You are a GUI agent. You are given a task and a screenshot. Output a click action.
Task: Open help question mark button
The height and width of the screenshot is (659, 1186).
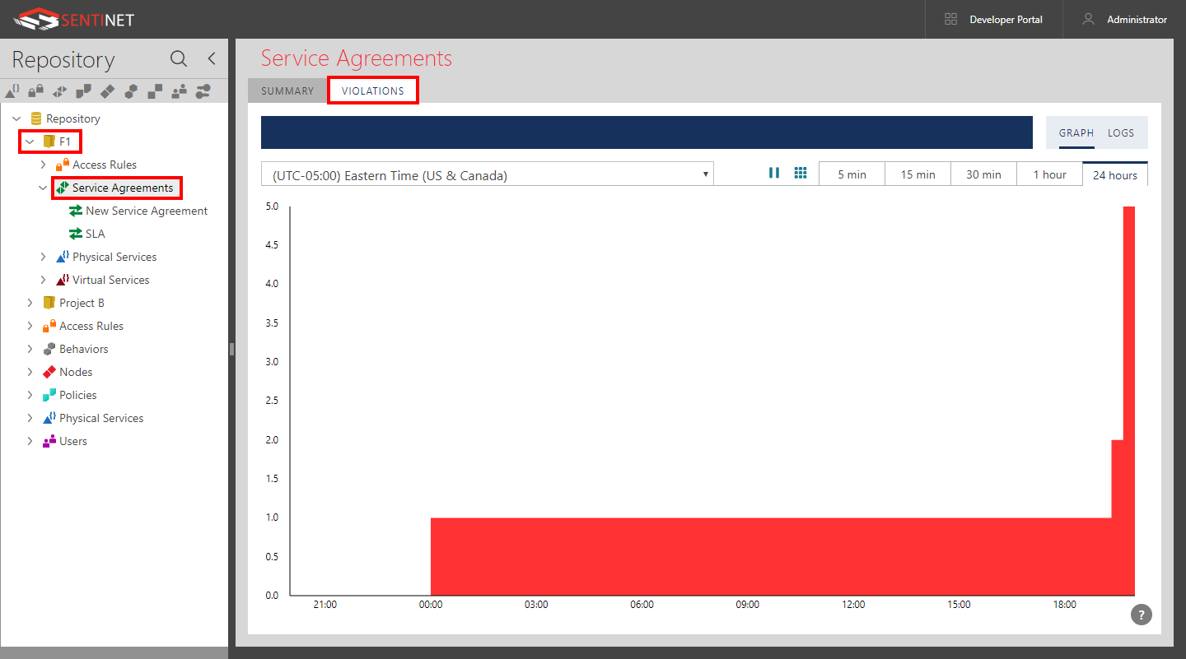pyautogui.click(x=1141, y=615)
